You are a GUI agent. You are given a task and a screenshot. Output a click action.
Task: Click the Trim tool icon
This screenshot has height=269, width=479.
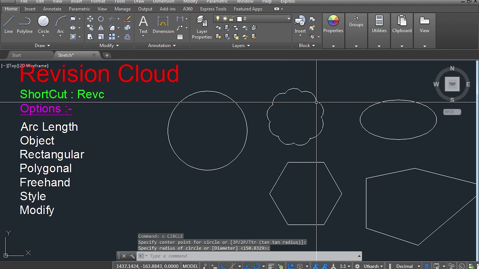coord(112,19)
